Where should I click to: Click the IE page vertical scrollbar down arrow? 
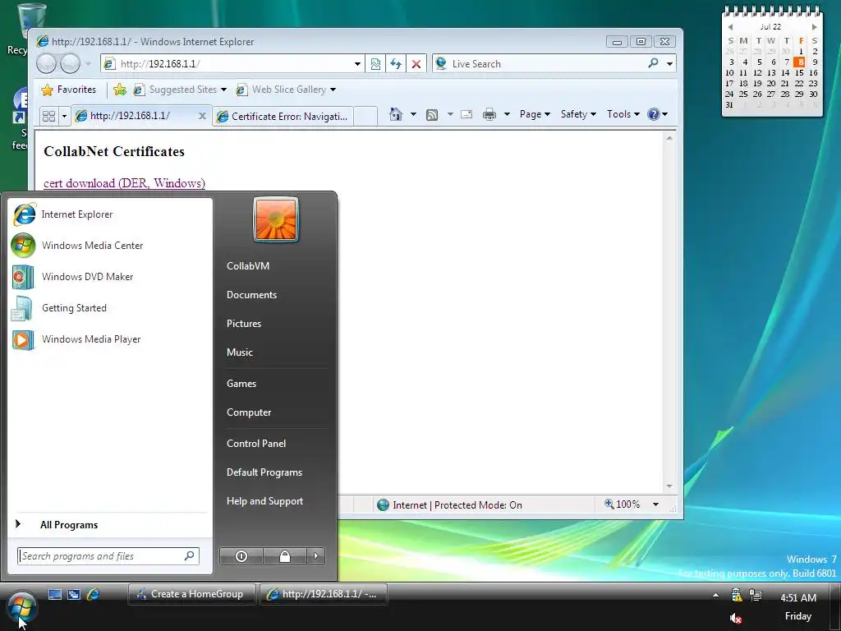[x=669, y=486]
